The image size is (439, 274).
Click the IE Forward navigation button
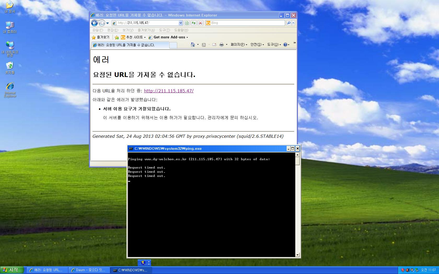[102, 23]
